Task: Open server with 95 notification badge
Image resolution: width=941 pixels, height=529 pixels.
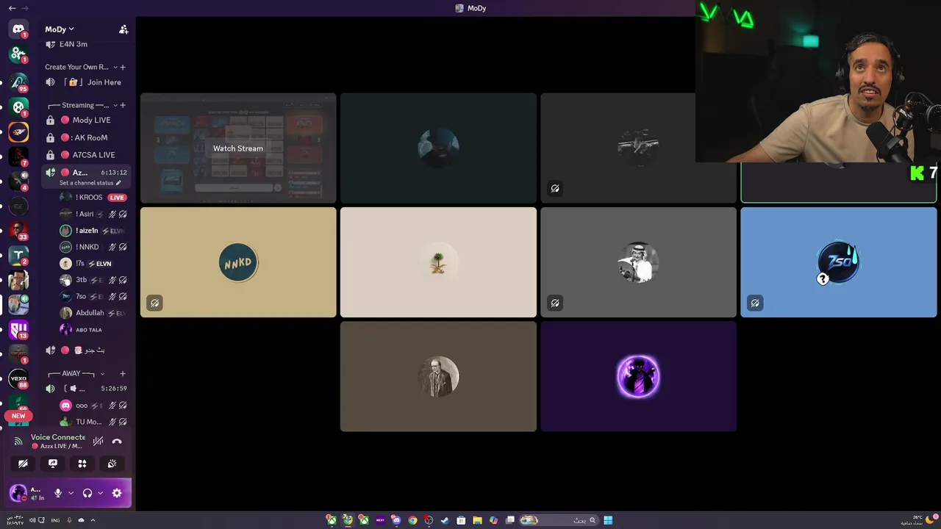Action: 18,82
